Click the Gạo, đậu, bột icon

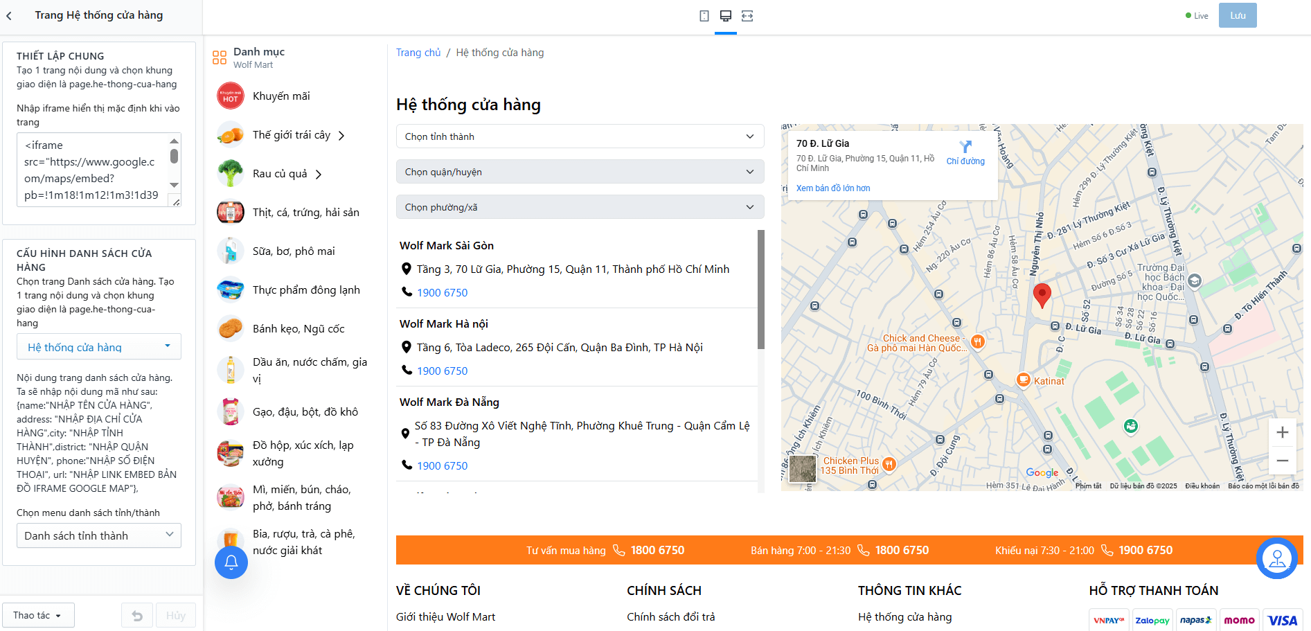(231, 412)
